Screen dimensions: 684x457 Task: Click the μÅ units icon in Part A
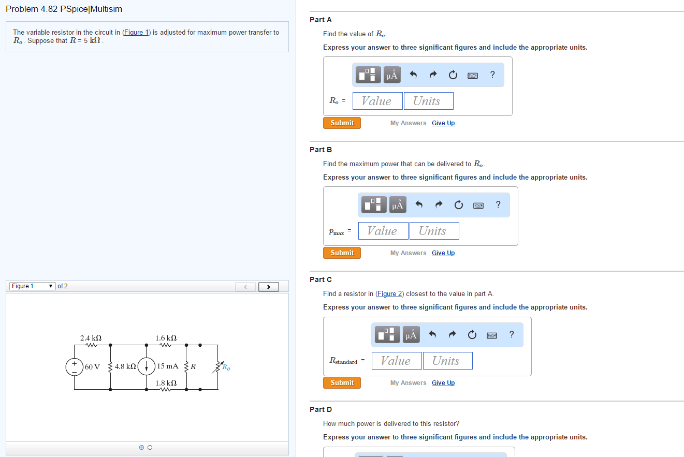(391, 75)
